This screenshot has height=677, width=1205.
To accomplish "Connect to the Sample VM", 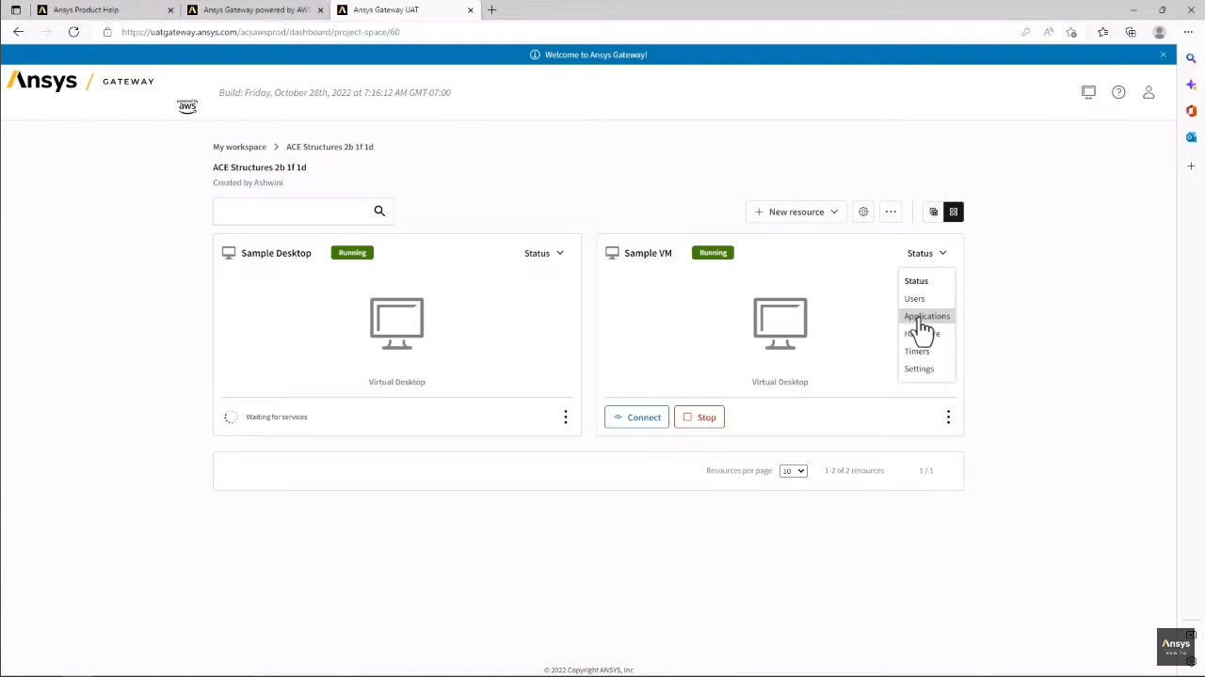I will pos(636,417).
